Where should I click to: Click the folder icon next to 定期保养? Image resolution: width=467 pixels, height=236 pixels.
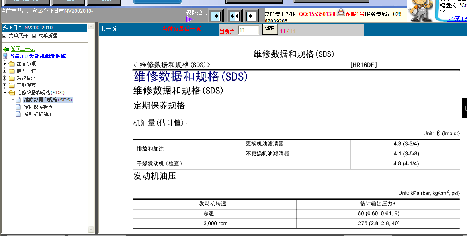[12, 85]
